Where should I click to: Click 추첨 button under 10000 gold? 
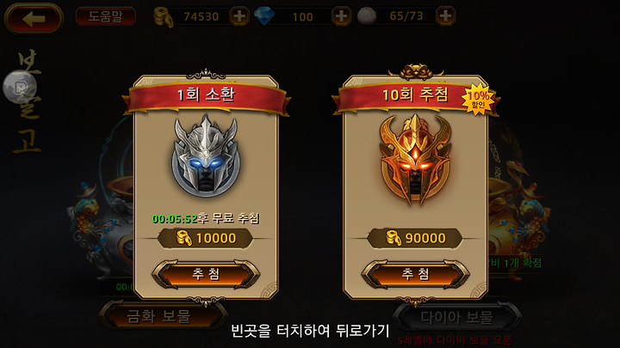[x=206, y=274]
